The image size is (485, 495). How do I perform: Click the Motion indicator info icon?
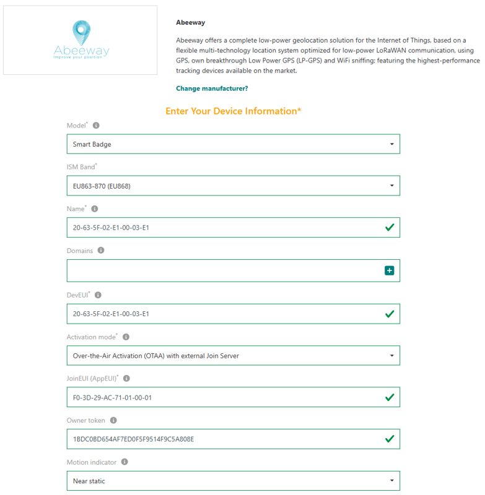(x=125, y=462)
